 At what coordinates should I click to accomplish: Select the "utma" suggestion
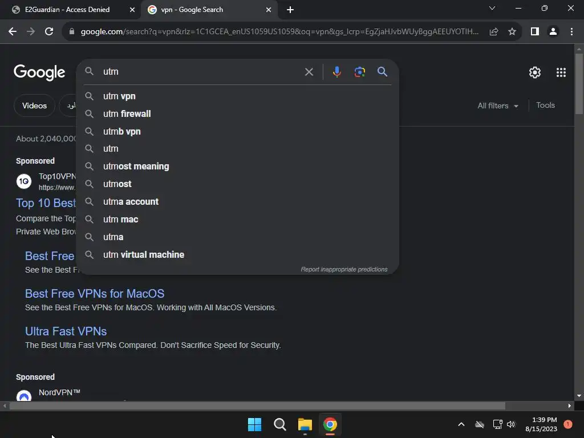[x=238, y=237]
